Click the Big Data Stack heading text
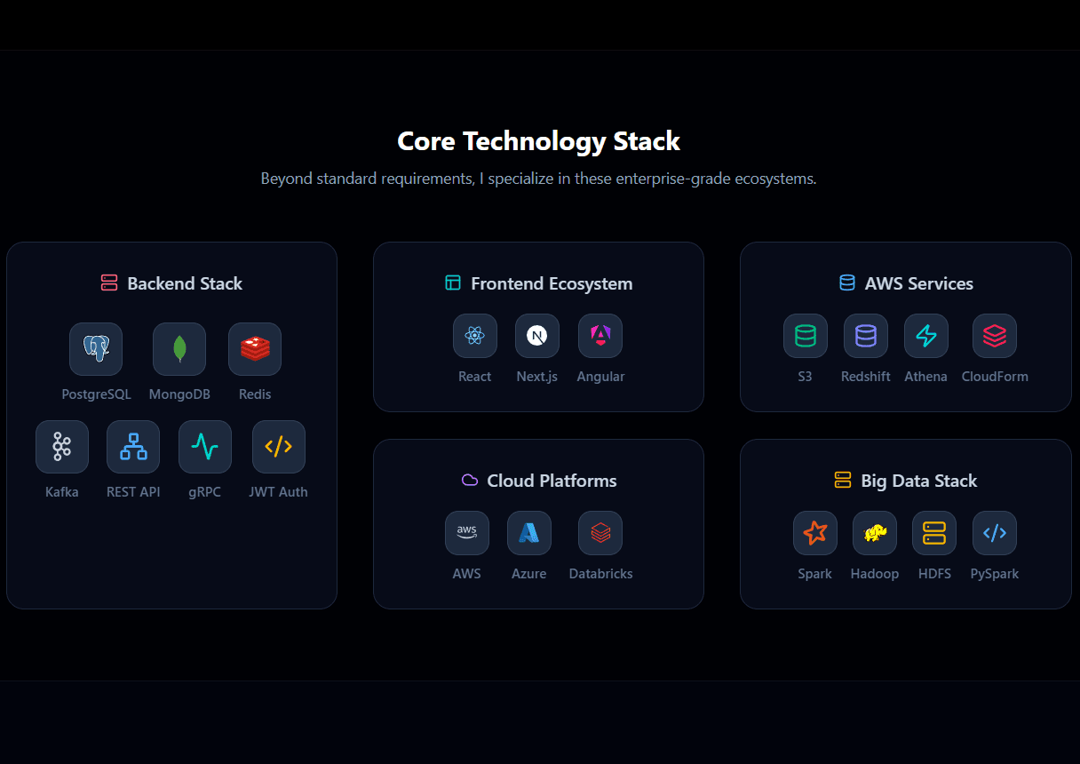1080x764 pixels. pyautogui.click(x=919, y=481)
